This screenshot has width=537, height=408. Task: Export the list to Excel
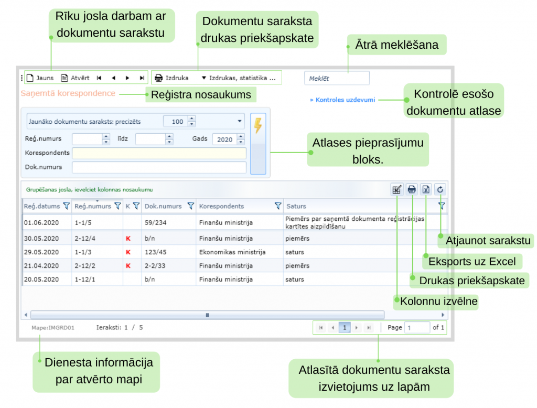click(x=426, y=190)
